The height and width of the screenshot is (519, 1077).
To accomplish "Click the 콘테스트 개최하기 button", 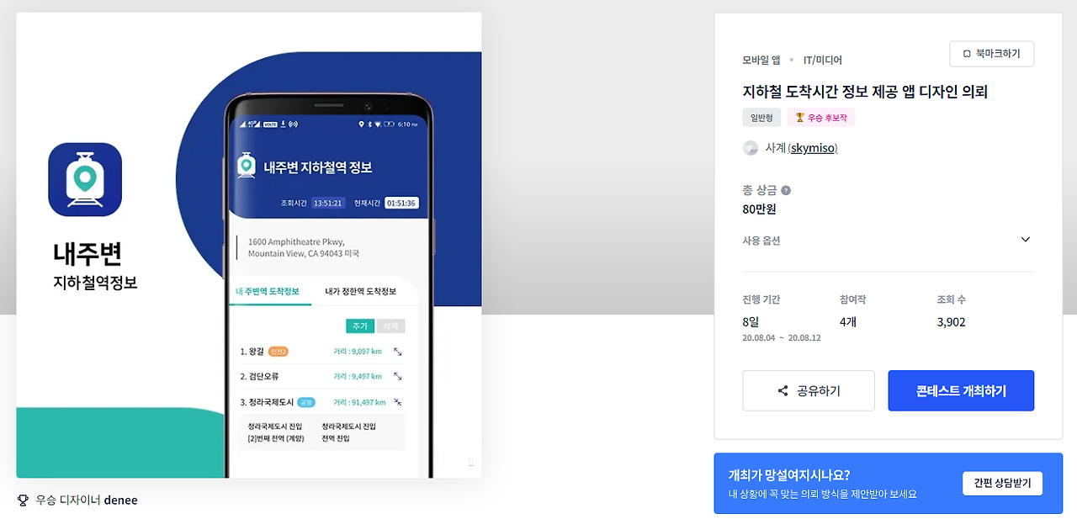I will [961, 391].
